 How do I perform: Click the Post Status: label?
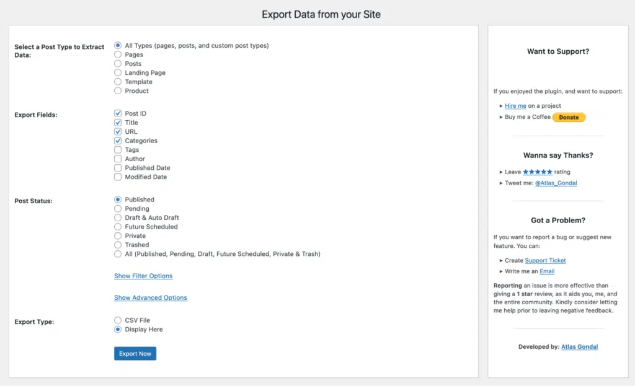tap(33, 201)
